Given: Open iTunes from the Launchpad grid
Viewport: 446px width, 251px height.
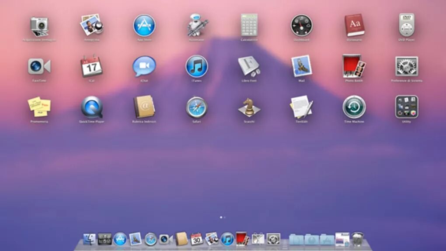Looking at the screenshot, I should pos(197,66).
